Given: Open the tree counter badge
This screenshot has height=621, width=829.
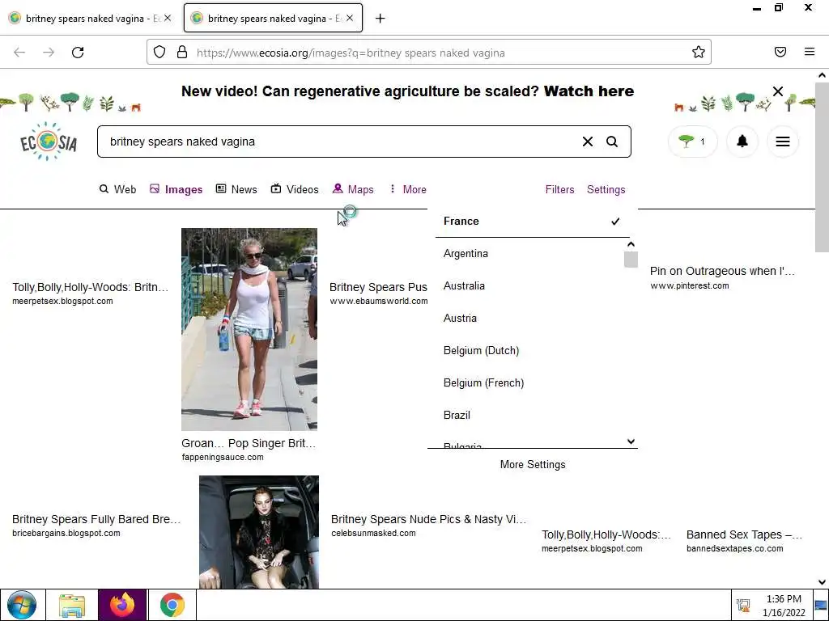Looking at the screenshot, I should point(693,142).
